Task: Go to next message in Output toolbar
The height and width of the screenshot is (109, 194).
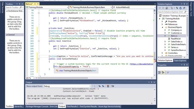Action: pos(103,86)
